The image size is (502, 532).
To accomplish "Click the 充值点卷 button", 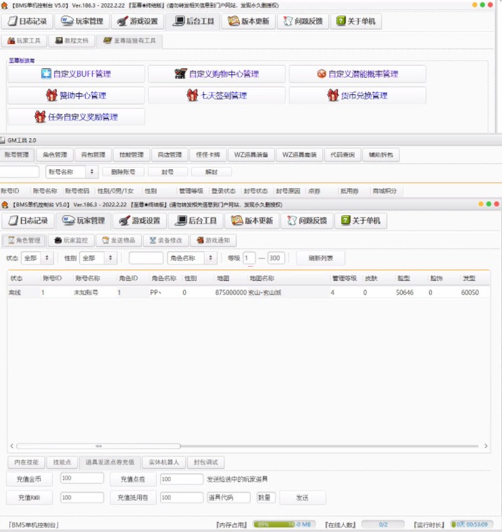I will (133, 479).
